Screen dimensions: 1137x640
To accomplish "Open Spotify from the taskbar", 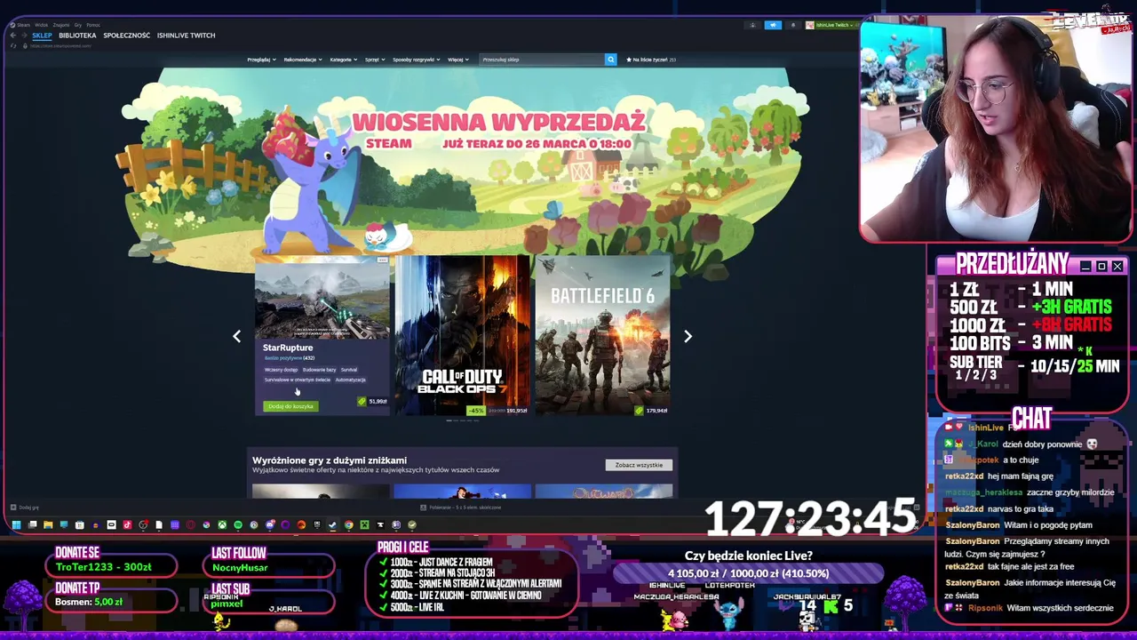I will click(x=238, y=524).
